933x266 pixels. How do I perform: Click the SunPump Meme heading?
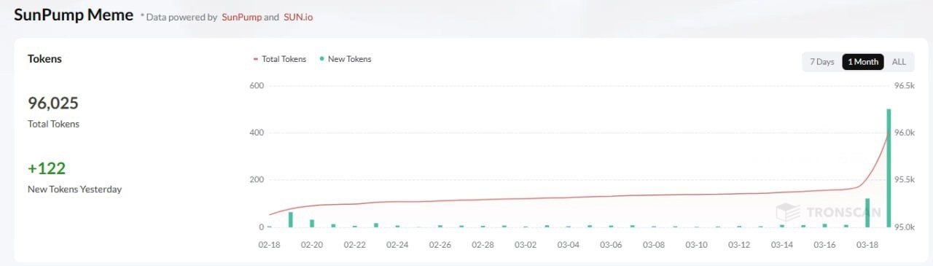click(74, 15)
